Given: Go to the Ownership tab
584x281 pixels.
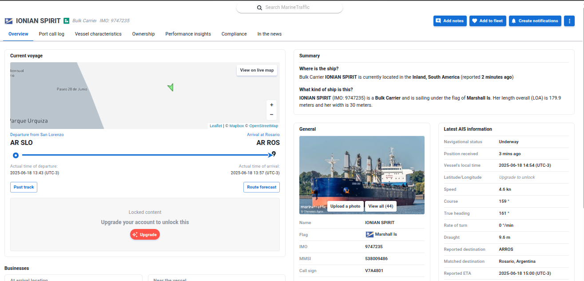Looking at the screenshot, I should point(143,34).
